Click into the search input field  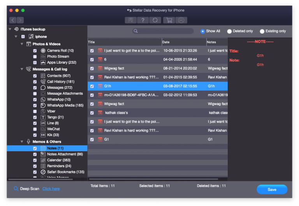pyautogui.click(x=163, y=31)
